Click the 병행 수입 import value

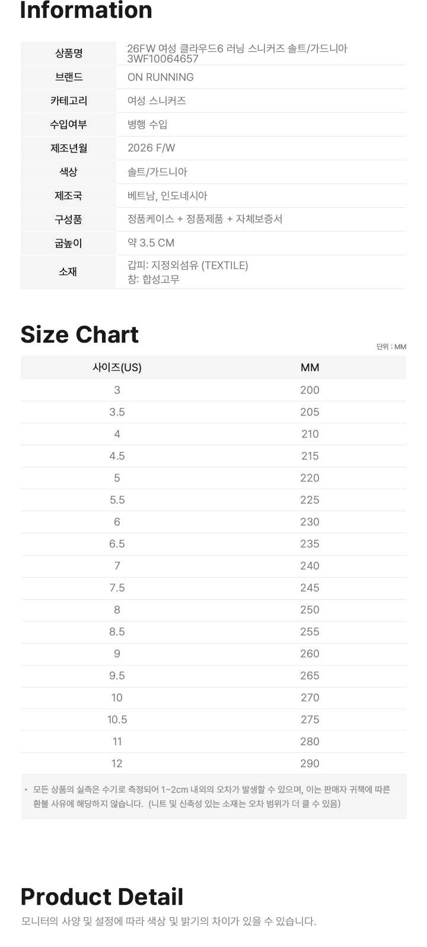148,125
